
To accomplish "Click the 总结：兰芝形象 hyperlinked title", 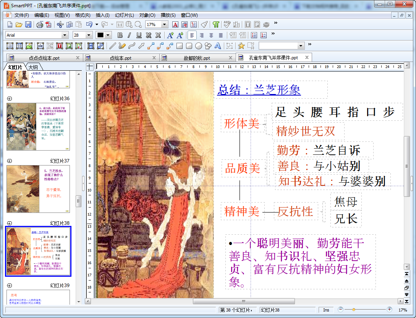I will (x=259, y=90).
